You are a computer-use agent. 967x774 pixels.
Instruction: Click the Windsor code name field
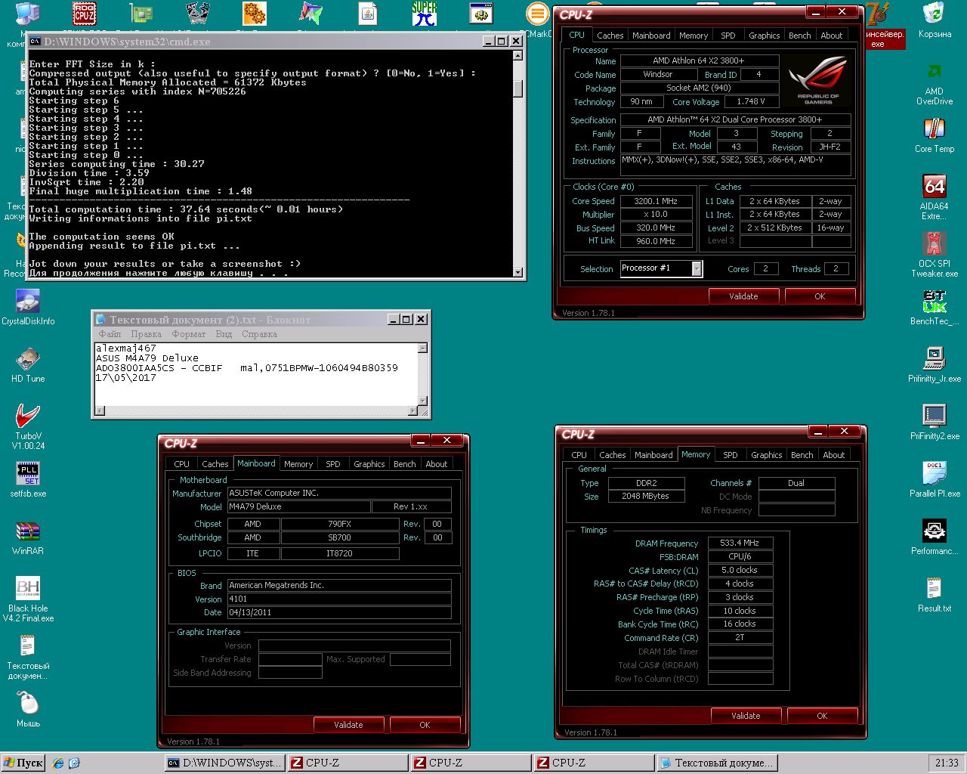click(x=658, y=74)
